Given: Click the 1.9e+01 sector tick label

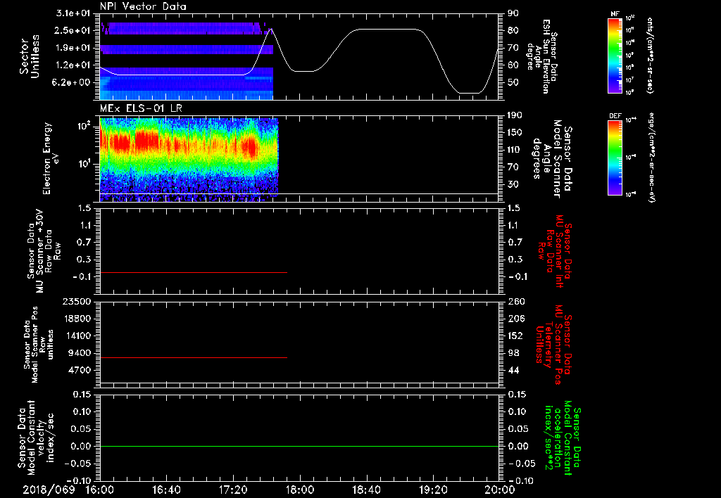Looking at the screenshot, I should tap(73, 48).
